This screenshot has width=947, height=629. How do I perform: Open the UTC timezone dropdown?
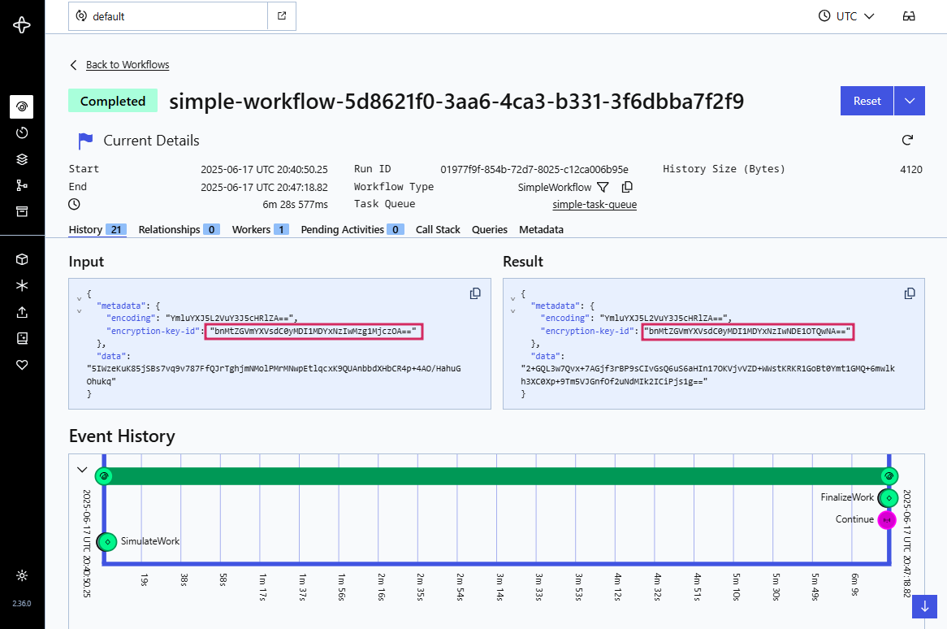(845, 16)
